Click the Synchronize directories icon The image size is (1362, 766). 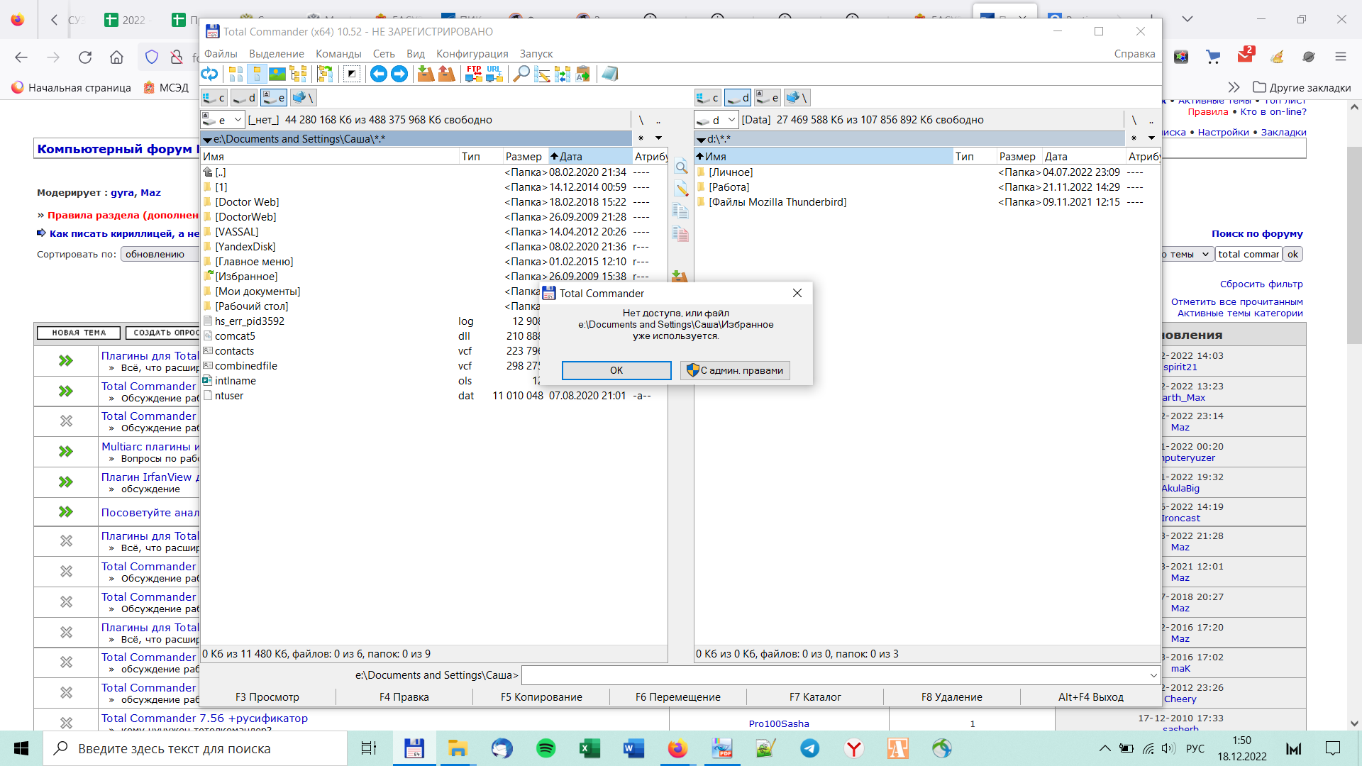tap(563, 74)
